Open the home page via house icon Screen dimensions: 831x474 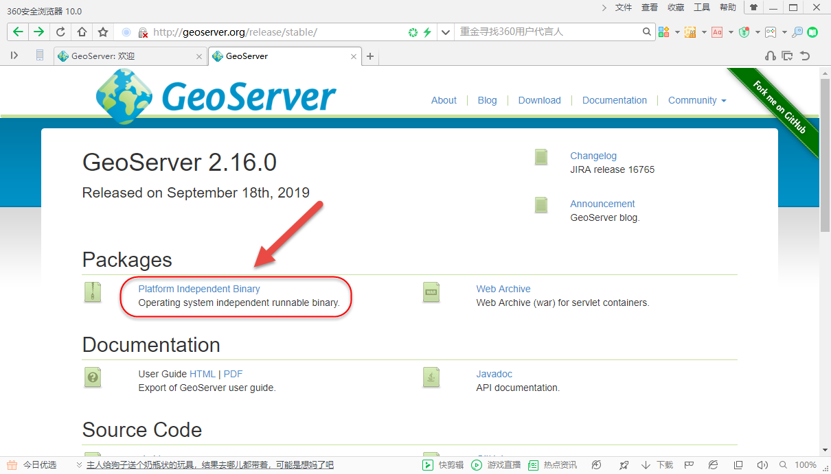pyautogui.click(x=82, y=32)
